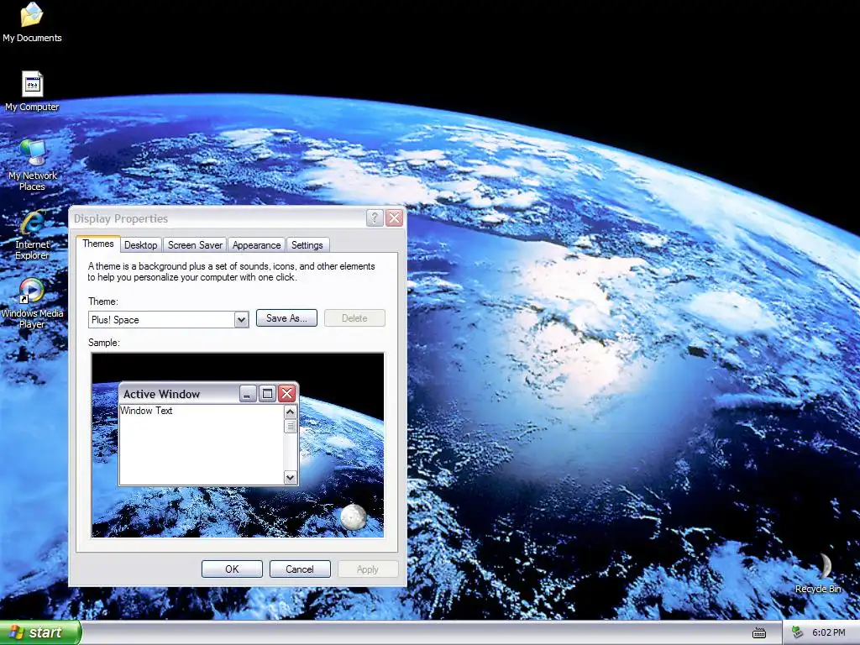Open the Appearance tab
This screenshot has height=645, width=860.
256,245
